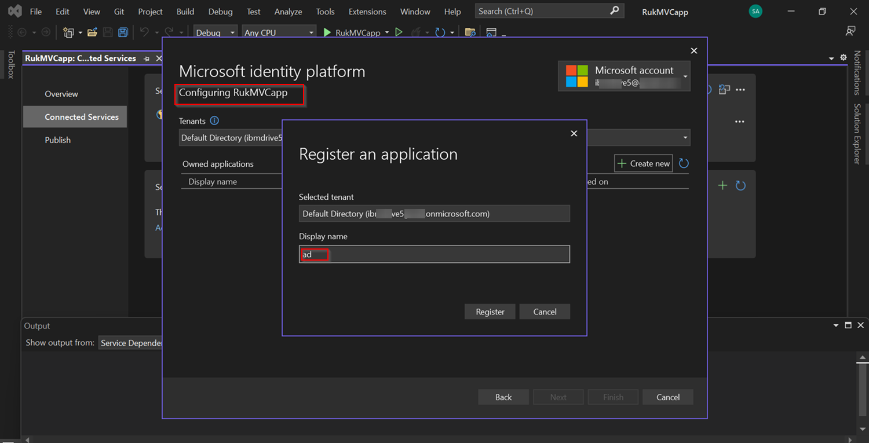The width and height of the screenshot is (869, 443).
Task: Open the Extensions menu
Action: pyautogui.click(x=367, y=12)
